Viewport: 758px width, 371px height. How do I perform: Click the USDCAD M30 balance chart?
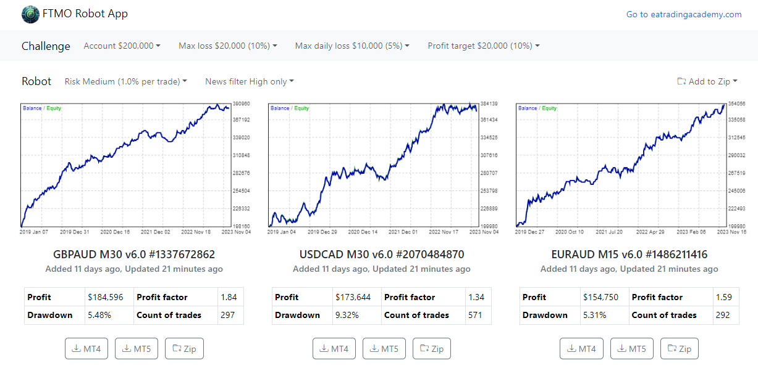click(382, 169)
